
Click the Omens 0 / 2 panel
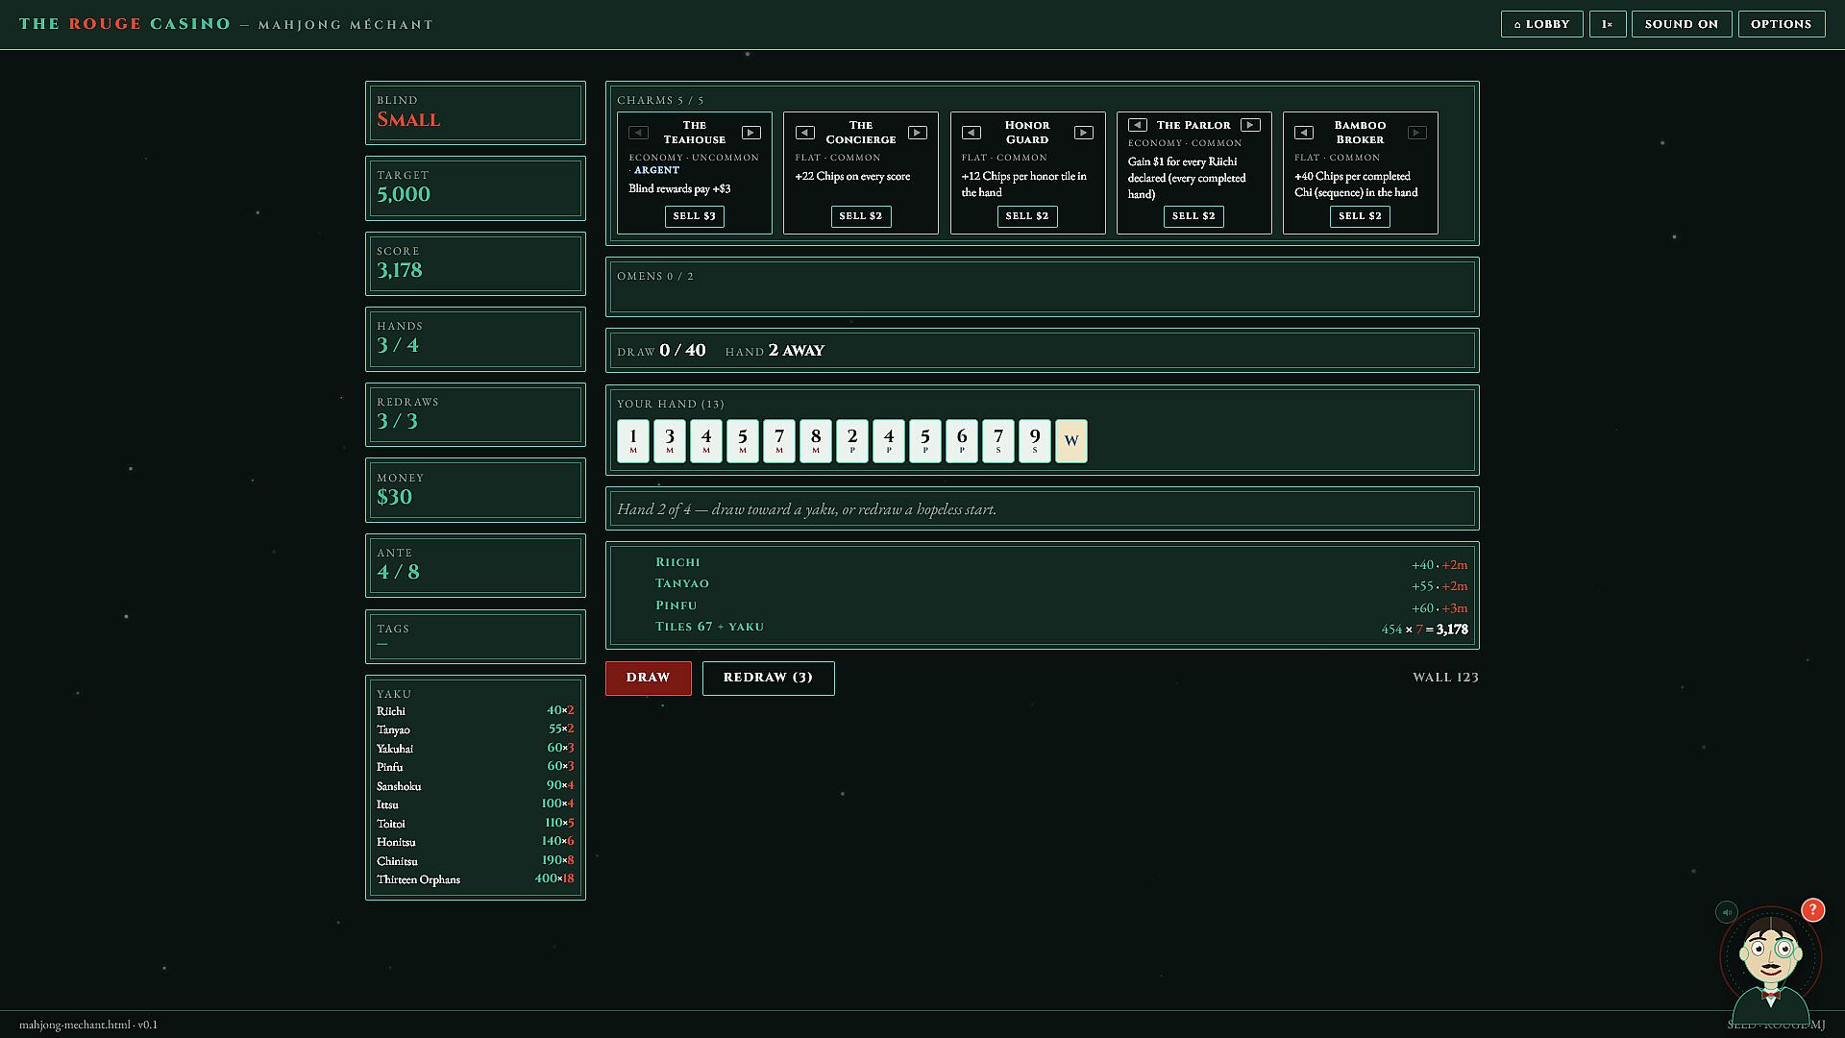[x=1043, y=286]
